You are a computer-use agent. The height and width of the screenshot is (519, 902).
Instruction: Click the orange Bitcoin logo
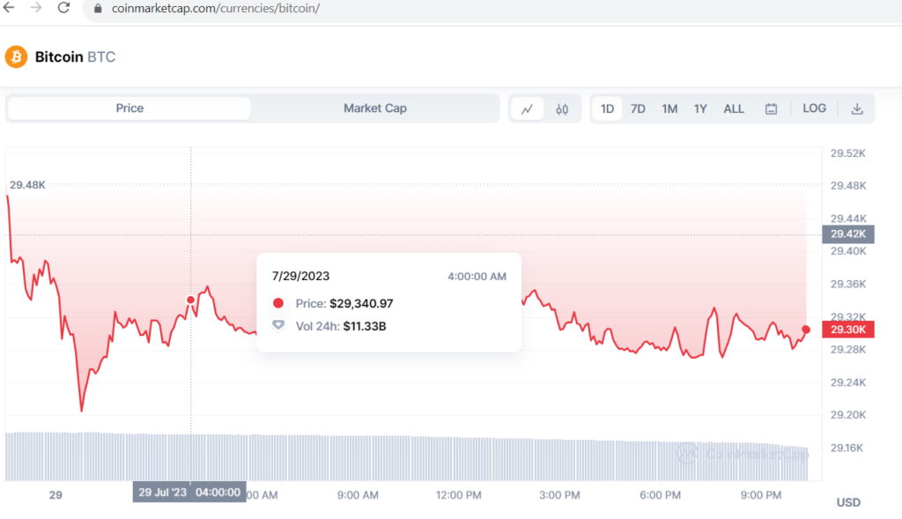point(16,57)
